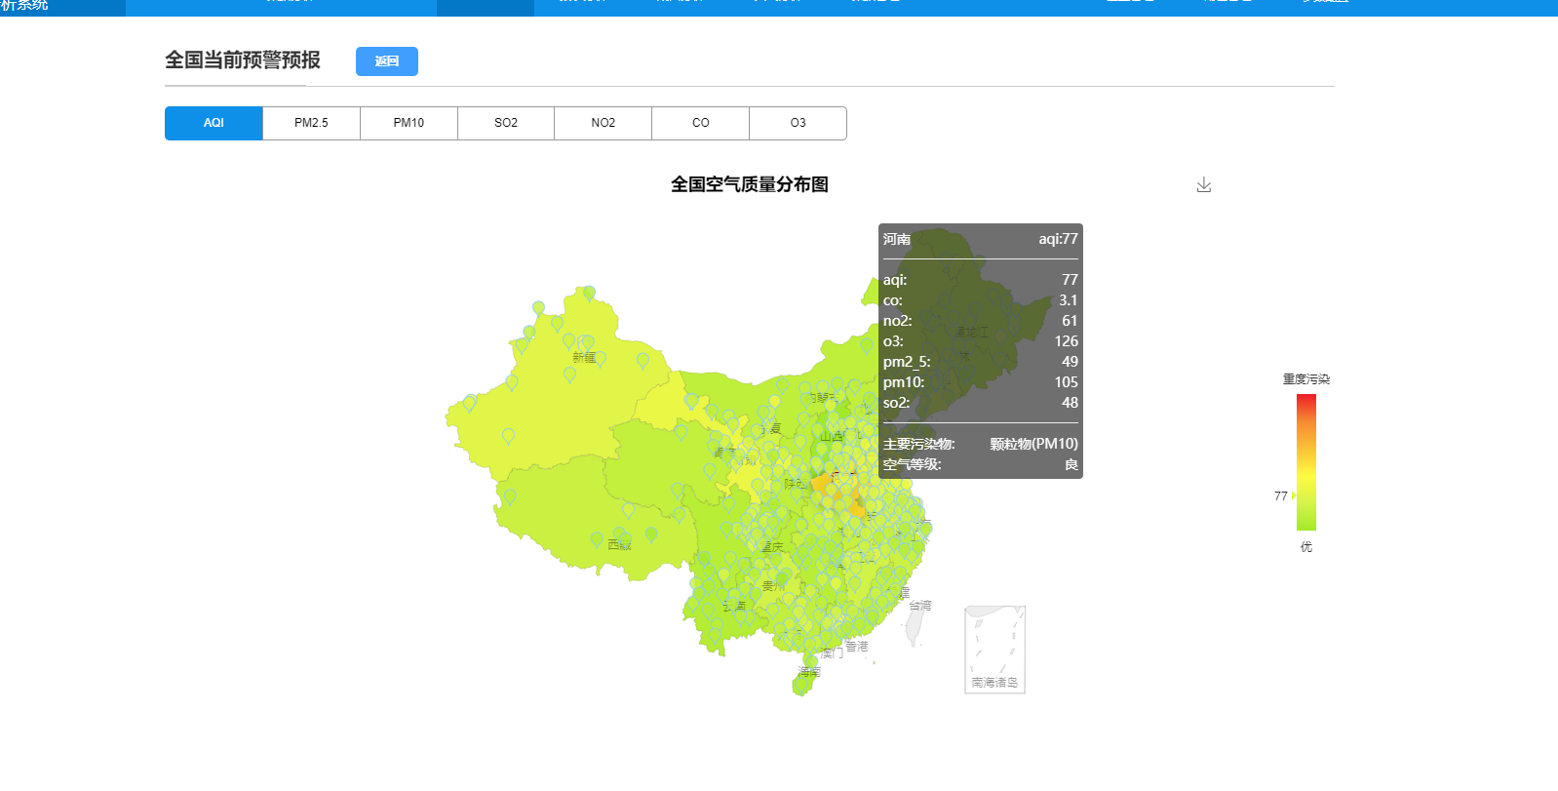Click the 陕西 province label on map
This screenshot has width=1558, height=791.
(796, 484)
